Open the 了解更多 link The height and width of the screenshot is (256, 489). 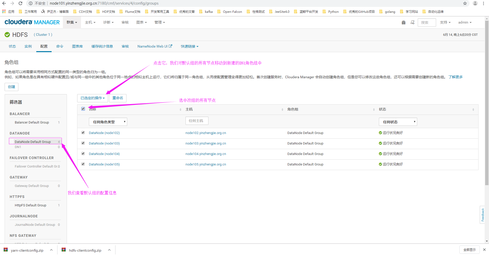[x=456, y=77]
